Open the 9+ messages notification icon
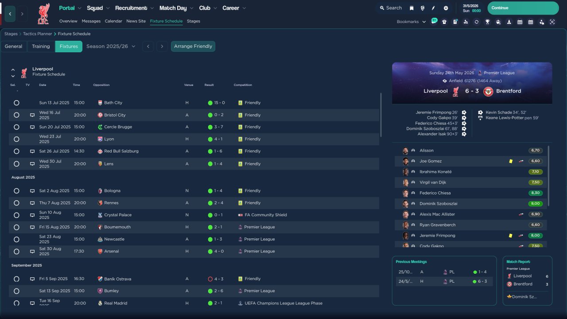This screenshot has width=567, height=319. [x=434, y=21]
